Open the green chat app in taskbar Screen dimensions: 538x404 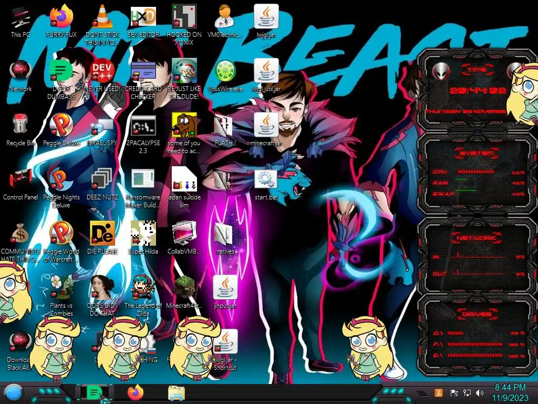click(94, 392)
